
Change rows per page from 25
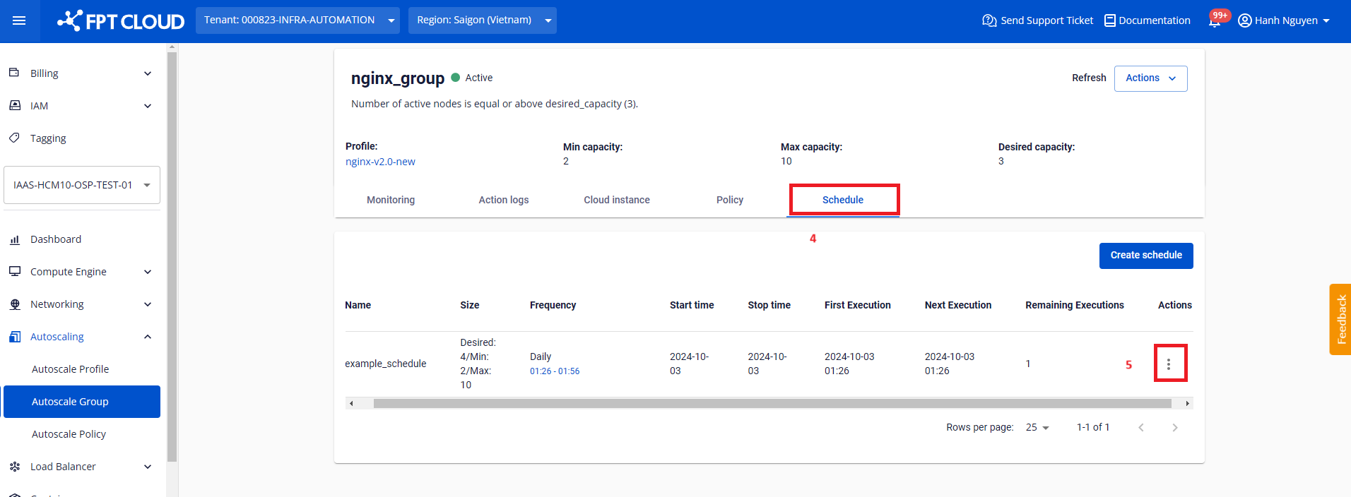(x=1037, y=428)
